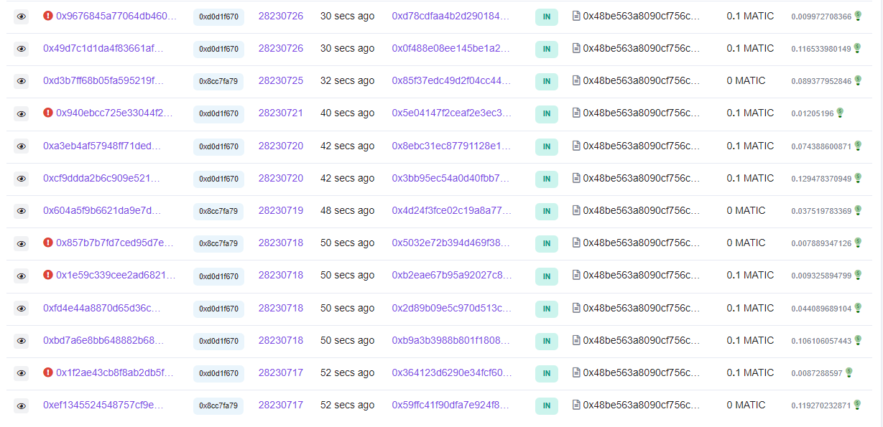The image size is (883, 427).
Task: Open sender address 0x3bb95ec54a0d40fbb7
Action: (x=451, y=178)
